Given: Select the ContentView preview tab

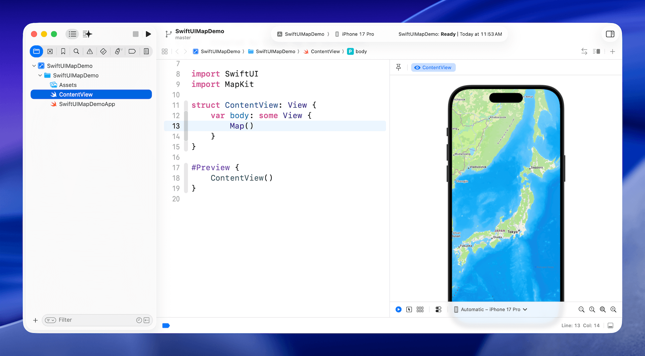Looking at the screenshot, I should click(433, 68).
